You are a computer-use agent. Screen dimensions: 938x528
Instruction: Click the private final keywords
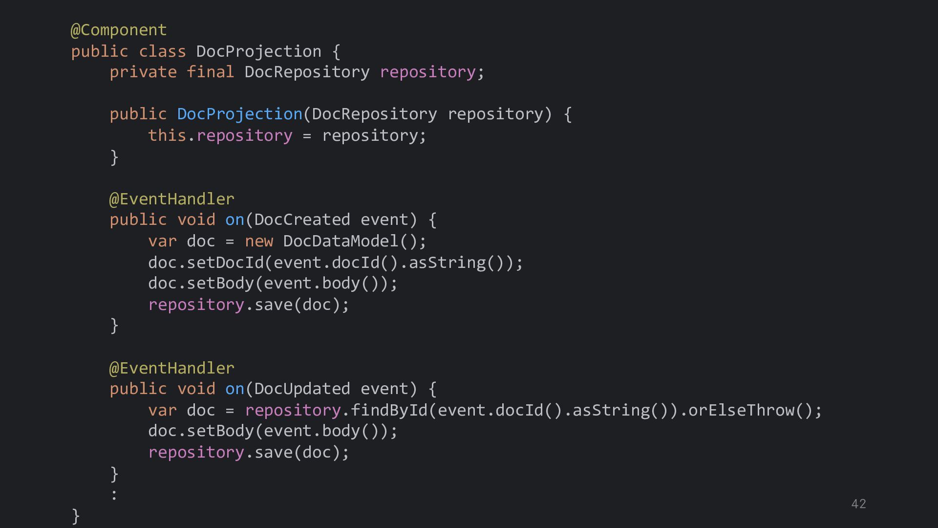click(x=171, y=72)
